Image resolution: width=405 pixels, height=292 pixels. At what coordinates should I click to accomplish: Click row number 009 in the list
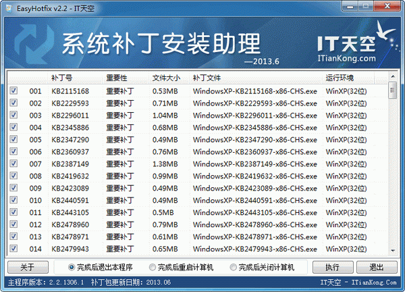point(35,189)
